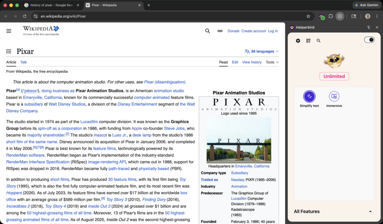Go forward in browser history
The width and height of the screenshot is (383, 224).
coord(15,16)
